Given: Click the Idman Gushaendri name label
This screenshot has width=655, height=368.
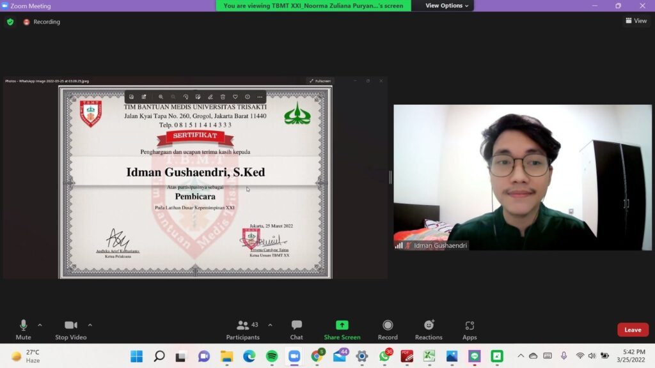Looking at the screenshot, I should (x=440, y=245).
